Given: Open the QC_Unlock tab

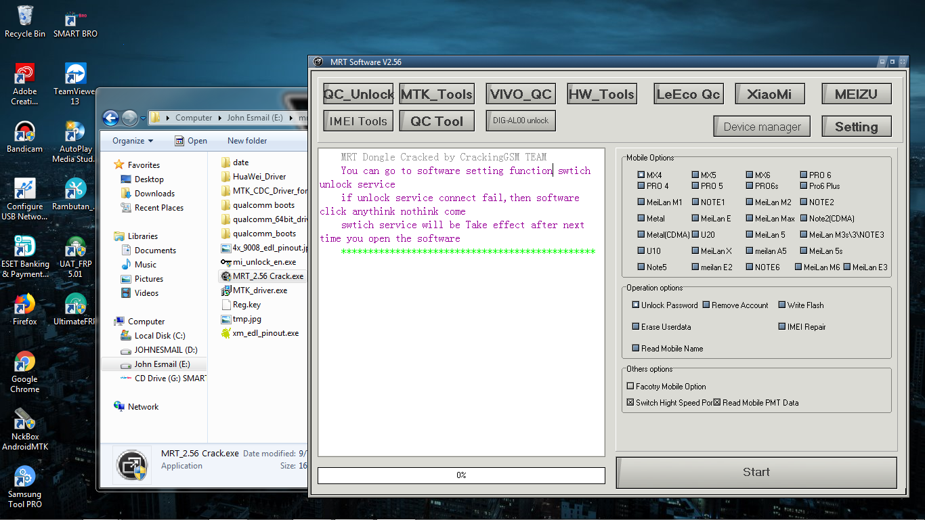Looking at the screenshot, I should click(x=358, y=94).
